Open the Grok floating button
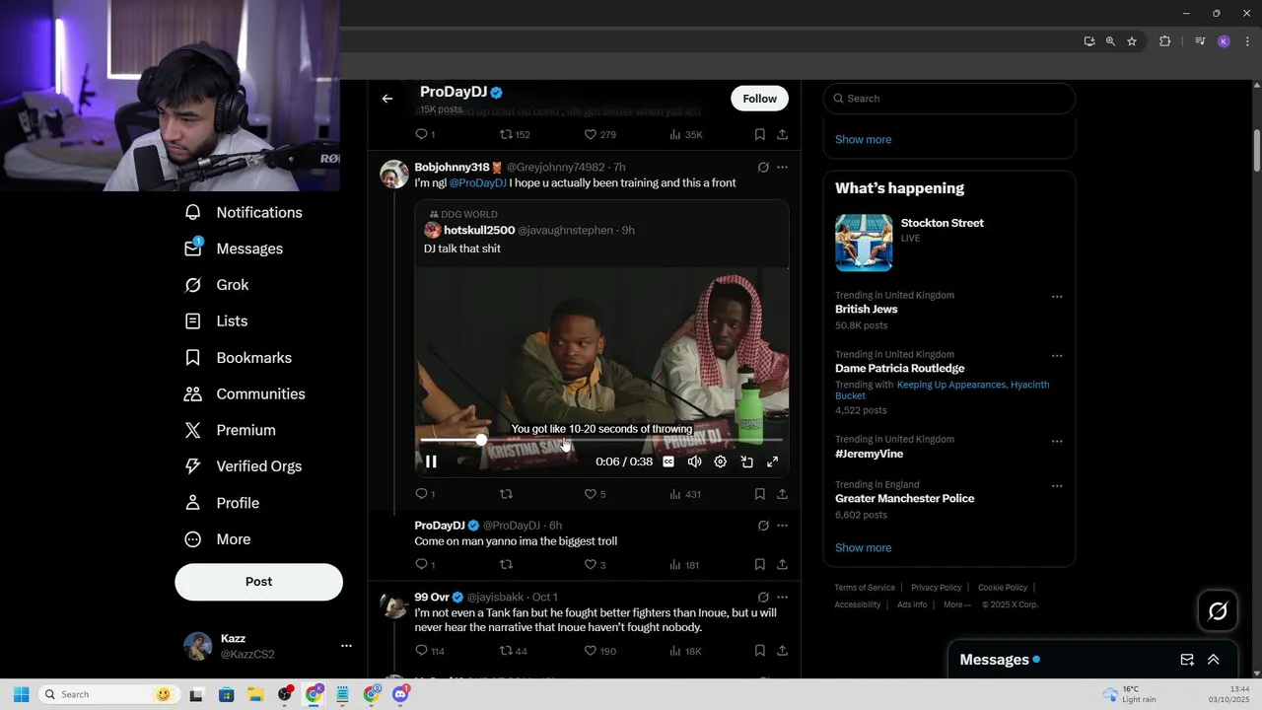 [x=1218, y=611]
